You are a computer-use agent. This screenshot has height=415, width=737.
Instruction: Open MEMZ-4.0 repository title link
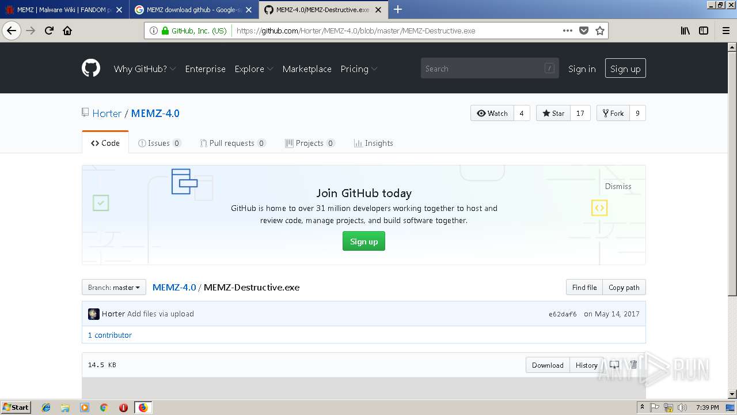155,114
